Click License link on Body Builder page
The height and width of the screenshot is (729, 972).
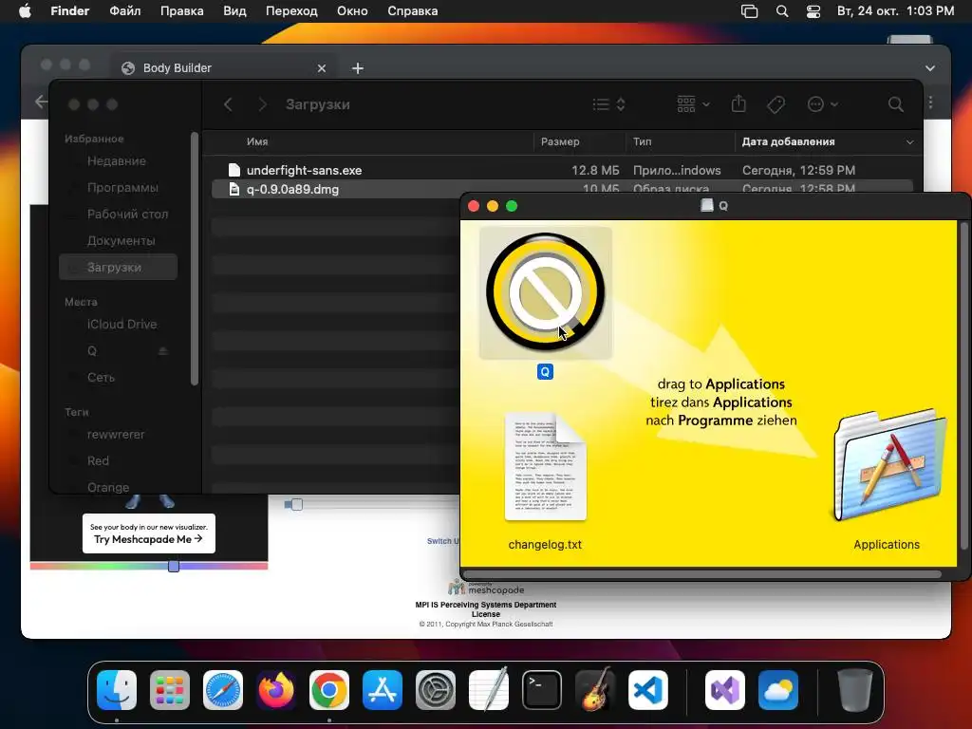tap(485, 614)
